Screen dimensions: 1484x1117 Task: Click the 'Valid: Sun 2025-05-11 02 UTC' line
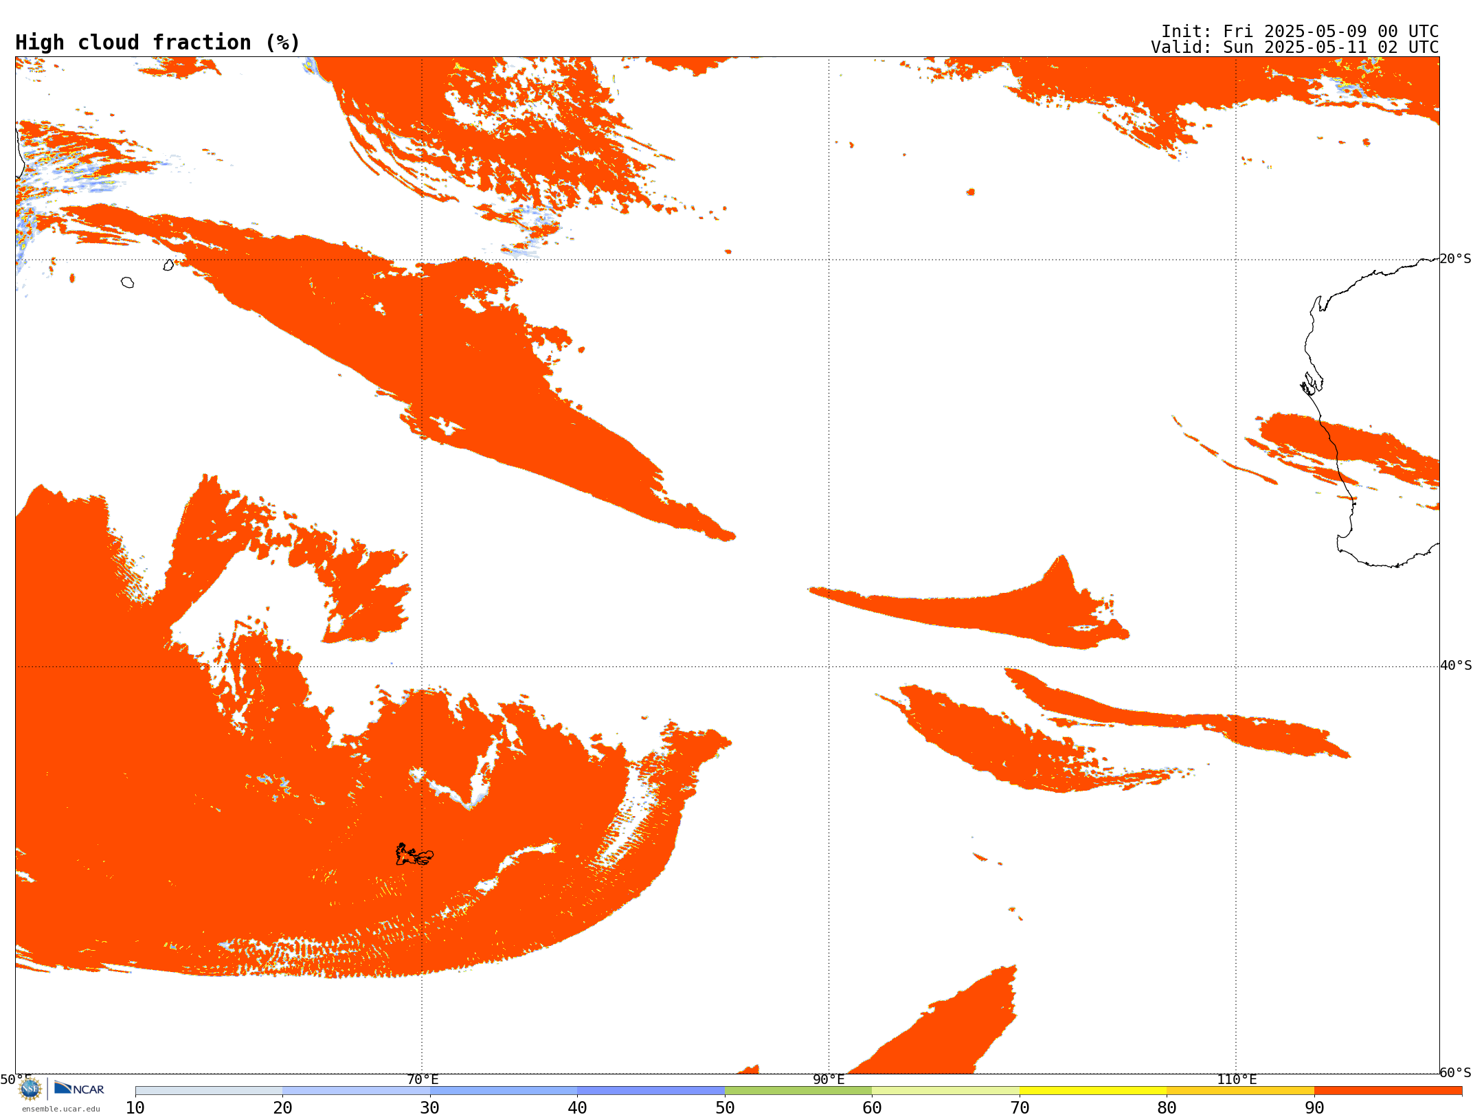pyautogui.click(x=1295, y=47)
